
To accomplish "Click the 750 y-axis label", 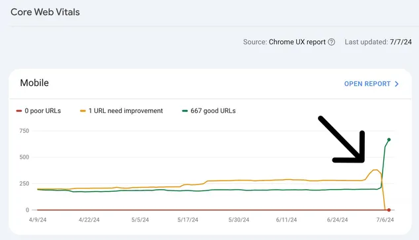I will coord(24,131).
